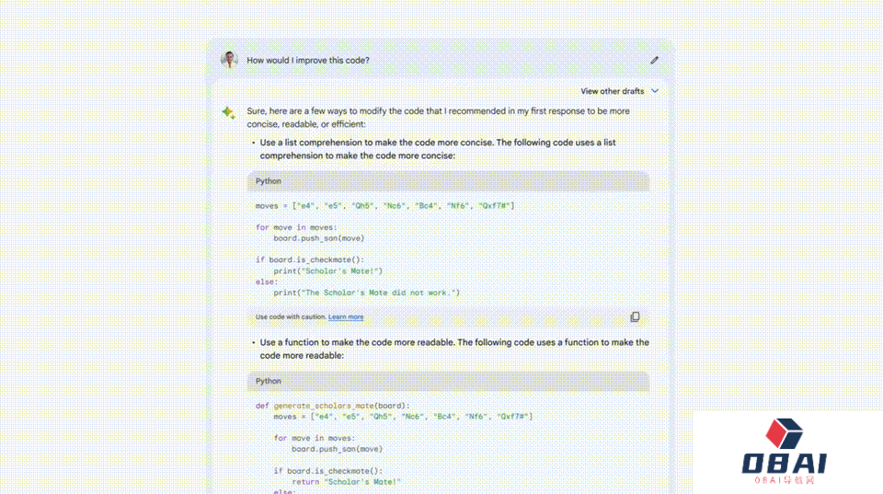Screen dimensions: 883x494
Task: Expand the View other drafts chevron
Action: [655, 91]
